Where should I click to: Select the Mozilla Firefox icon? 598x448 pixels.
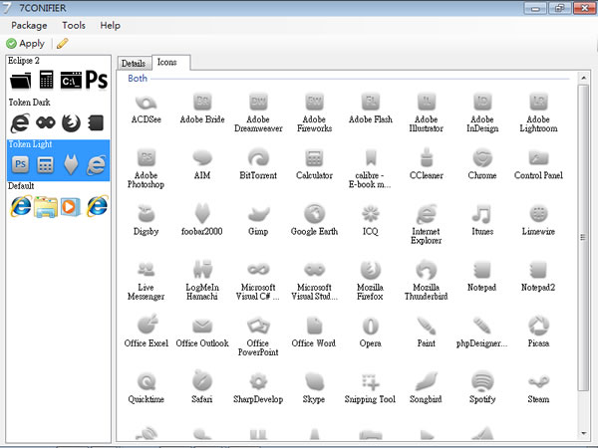[x=370, y=270]
